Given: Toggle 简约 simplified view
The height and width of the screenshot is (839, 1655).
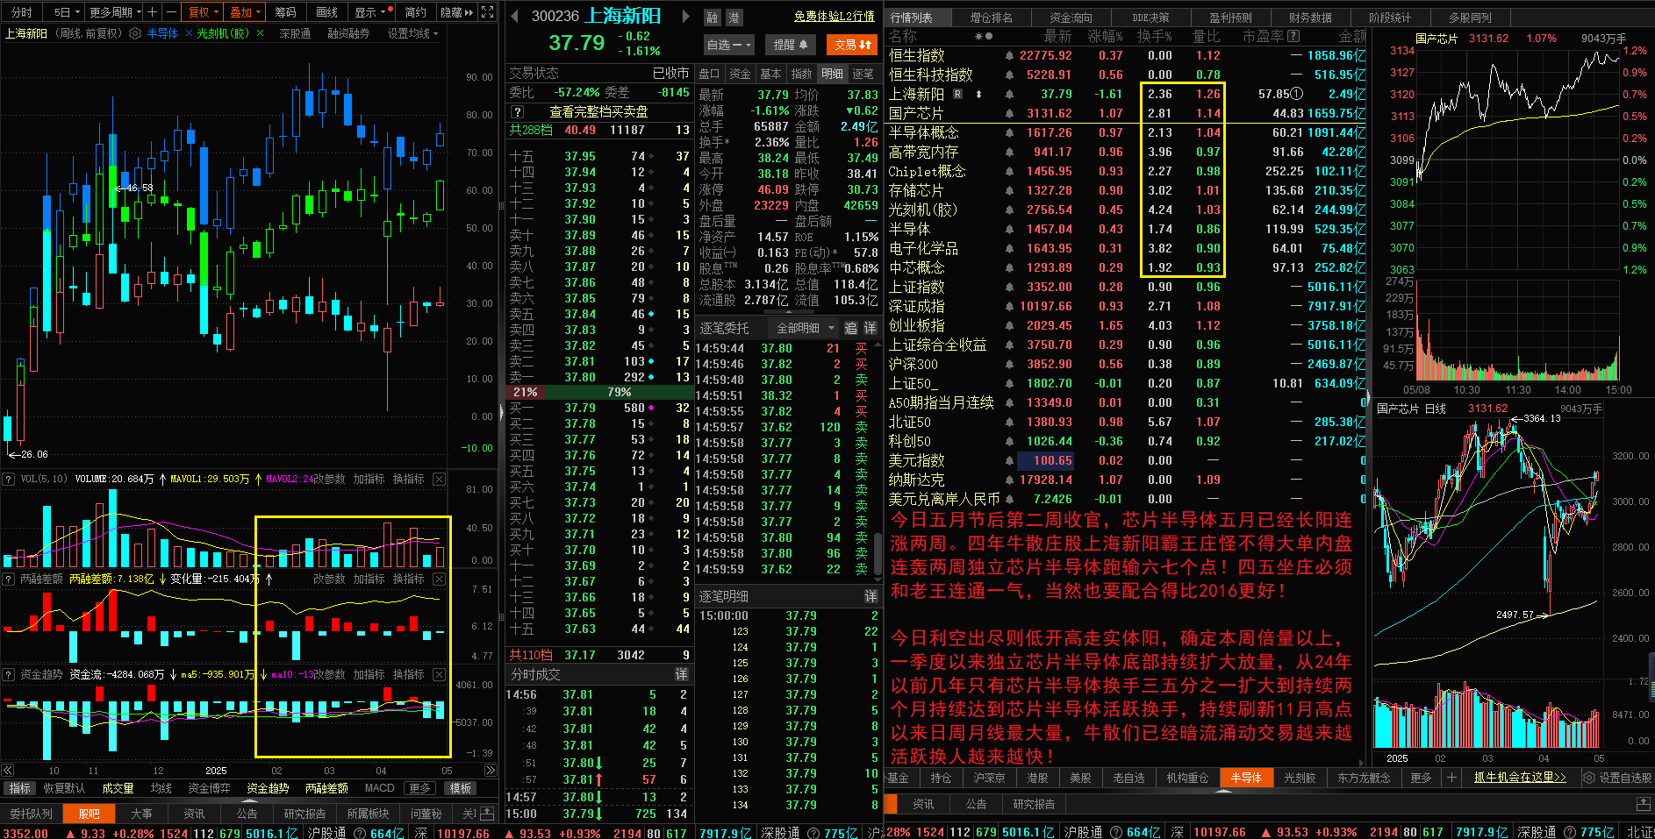Looking at the screenshot, I should click(x=415, y=12).
